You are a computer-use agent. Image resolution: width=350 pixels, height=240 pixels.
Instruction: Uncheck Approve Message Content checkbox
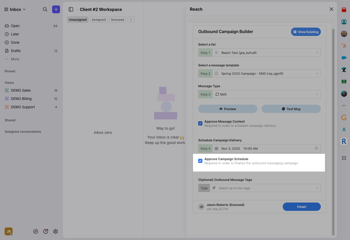[200, 123]
